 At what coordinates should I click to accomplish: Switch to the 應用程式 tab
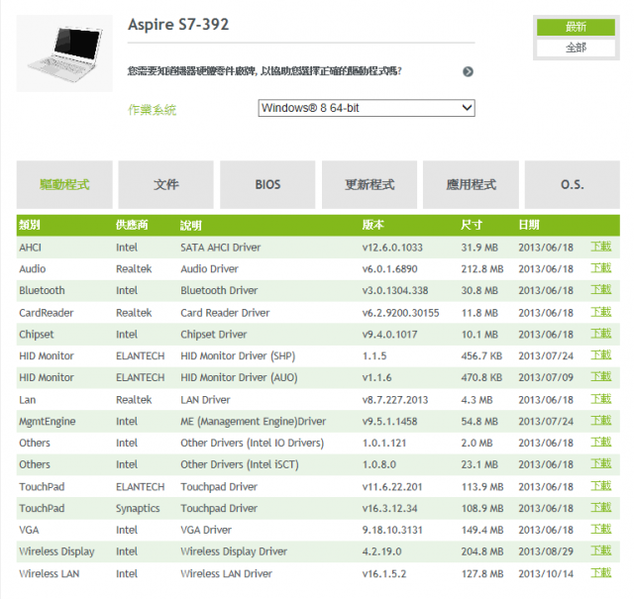[471, 185]
